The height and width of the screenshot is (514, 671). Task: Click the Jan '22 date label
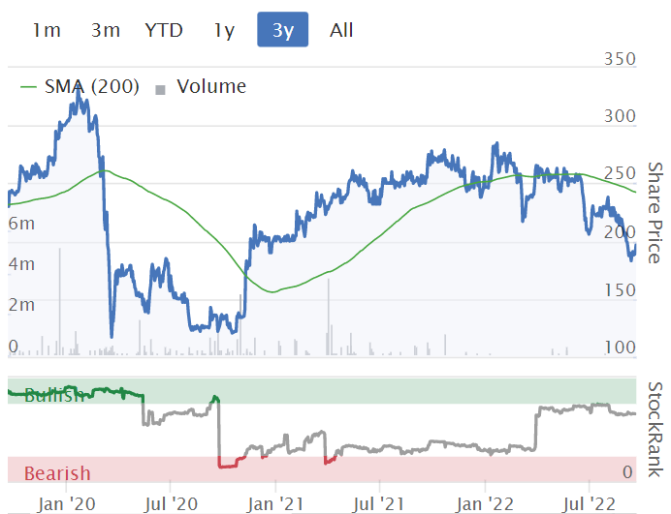(485, 504)
